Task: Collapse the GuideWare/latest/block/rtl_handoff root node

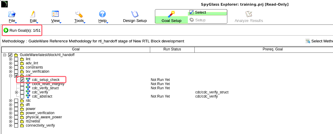Action: pos(4,55)
